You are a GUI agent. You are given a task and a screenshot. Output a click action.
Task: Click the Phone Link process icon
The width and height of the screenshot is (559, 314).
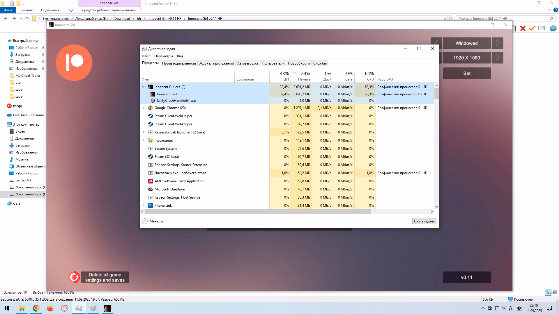click(151, 206)
